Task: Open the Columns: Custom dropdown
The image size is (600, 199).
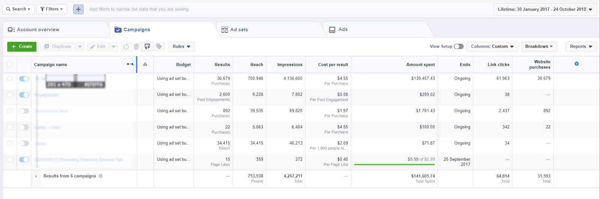Action: 492,47
